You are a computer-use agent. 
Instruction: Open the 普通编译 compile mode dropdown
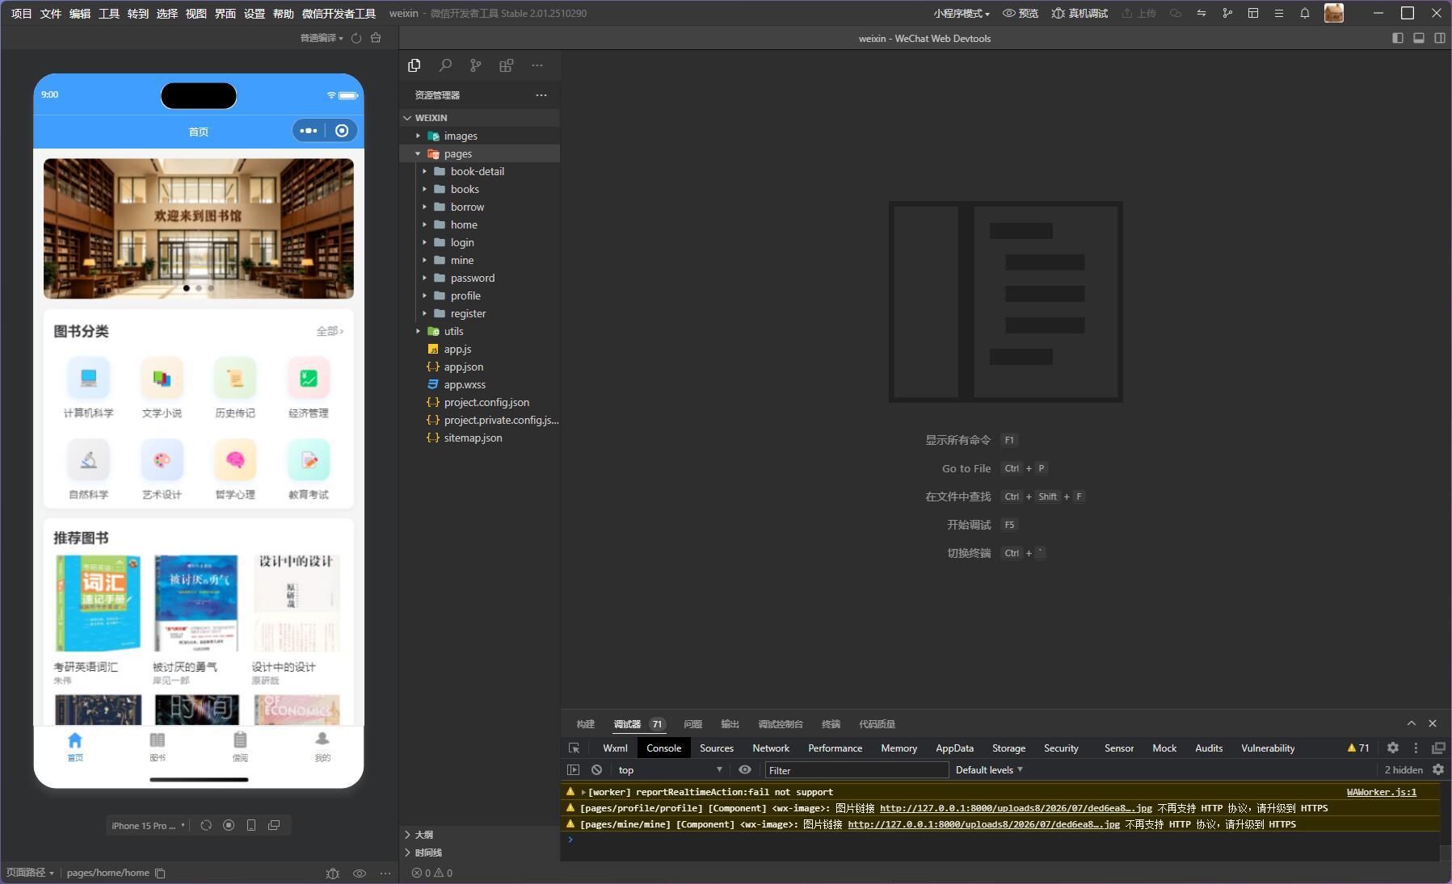[x=322, y=38]
